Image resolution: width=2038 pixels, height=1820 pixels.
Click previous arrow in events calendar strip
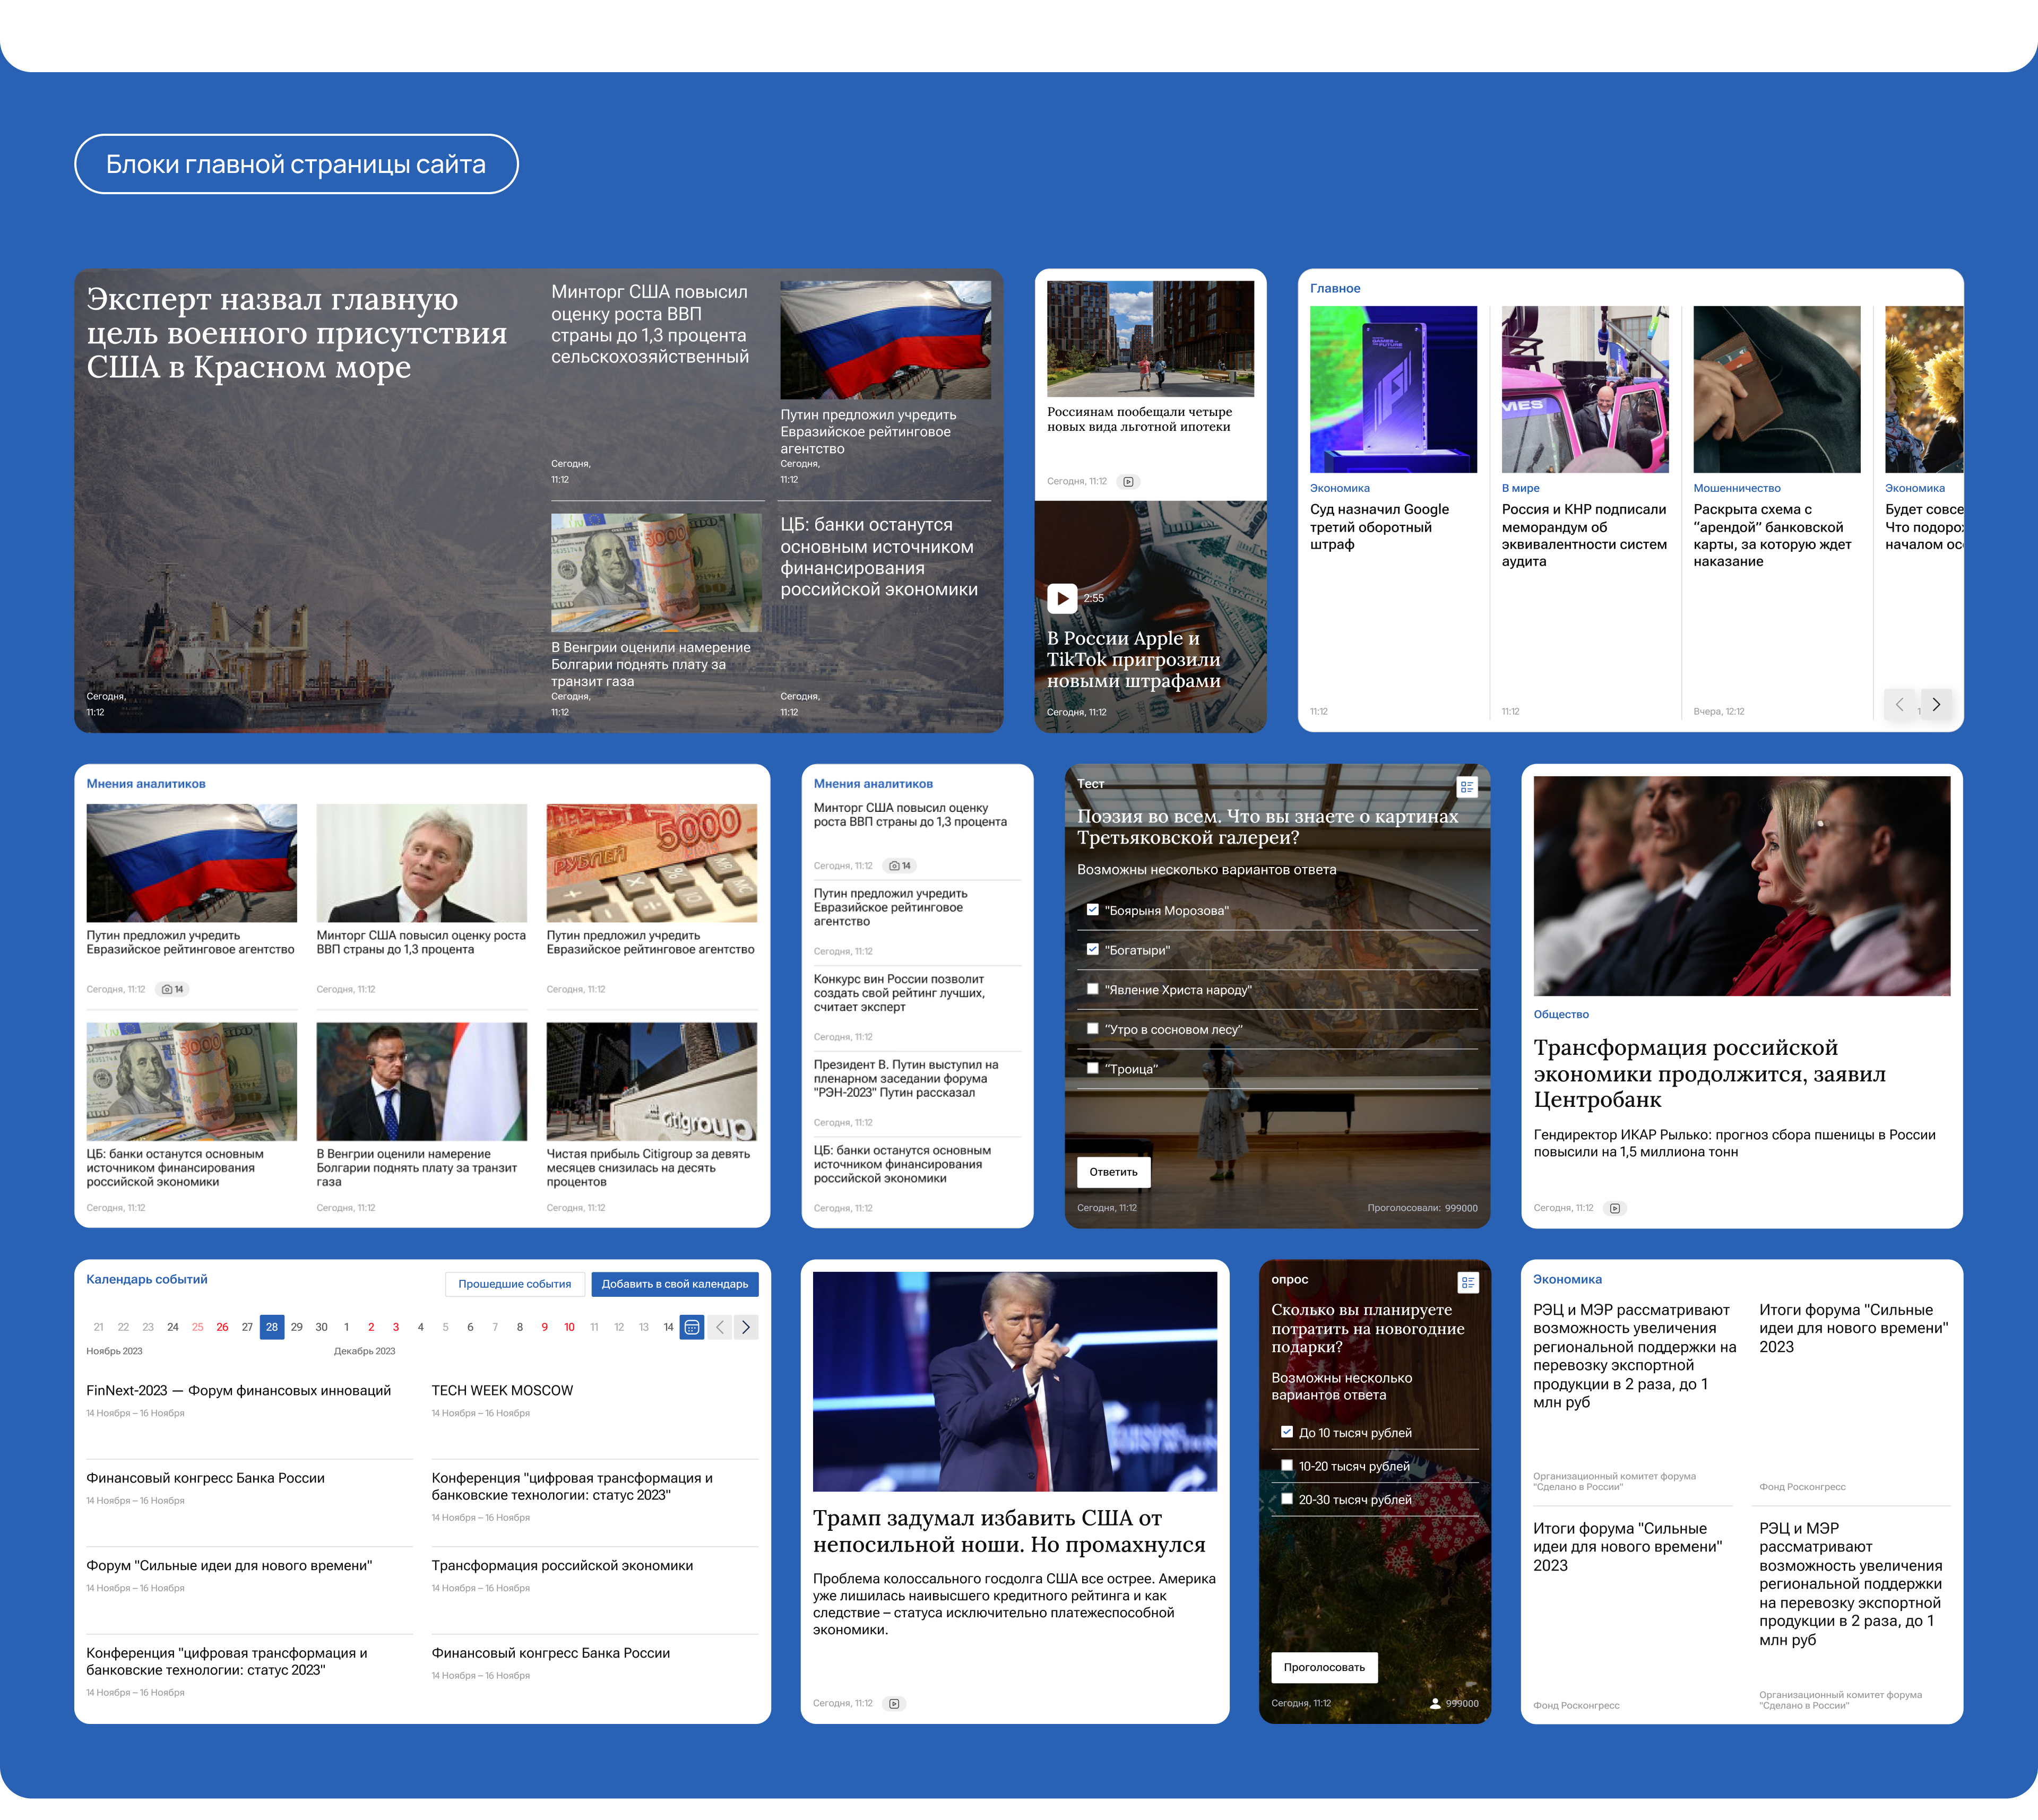click(x=720, y=1327)
